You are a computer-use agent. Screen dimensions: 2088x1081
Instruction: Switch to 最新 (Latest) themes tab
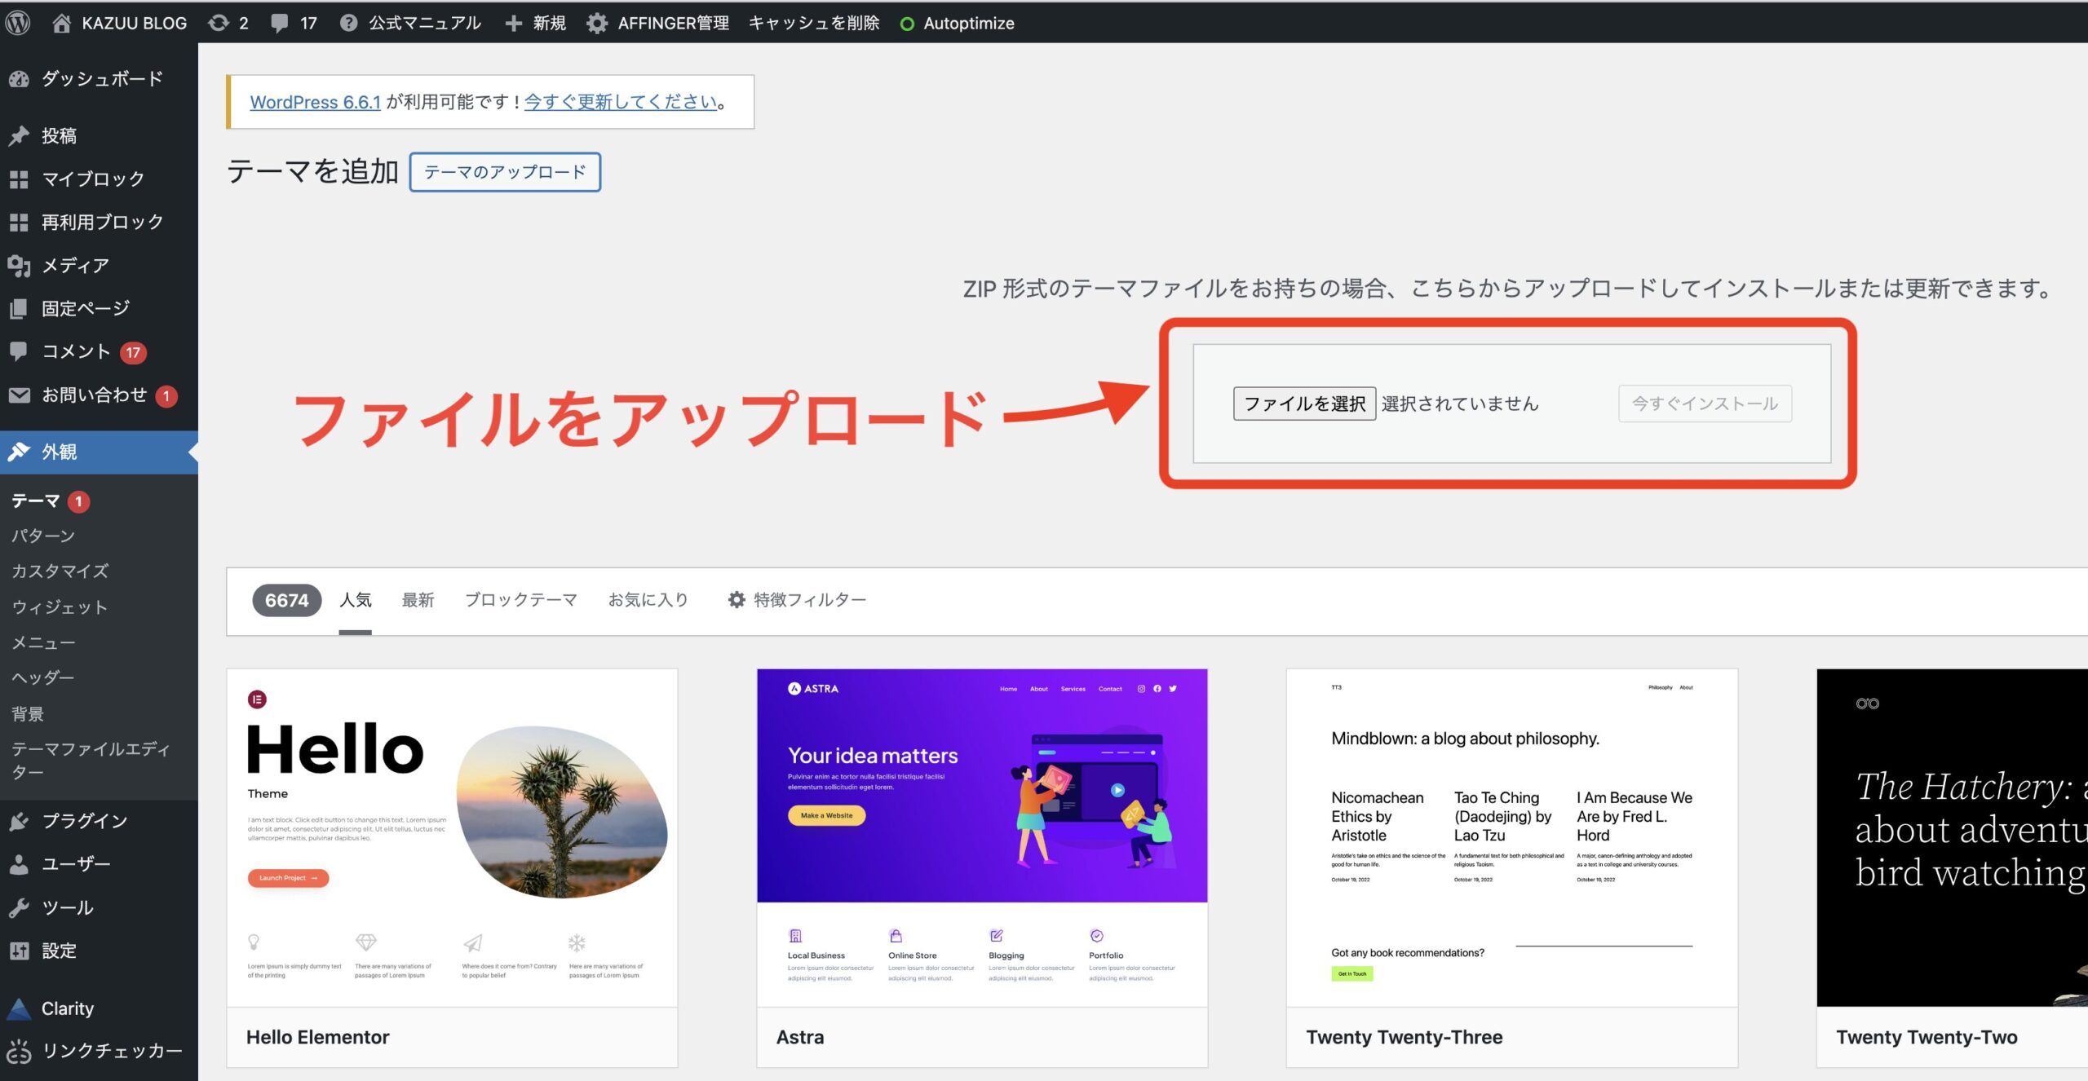[417, 598]
